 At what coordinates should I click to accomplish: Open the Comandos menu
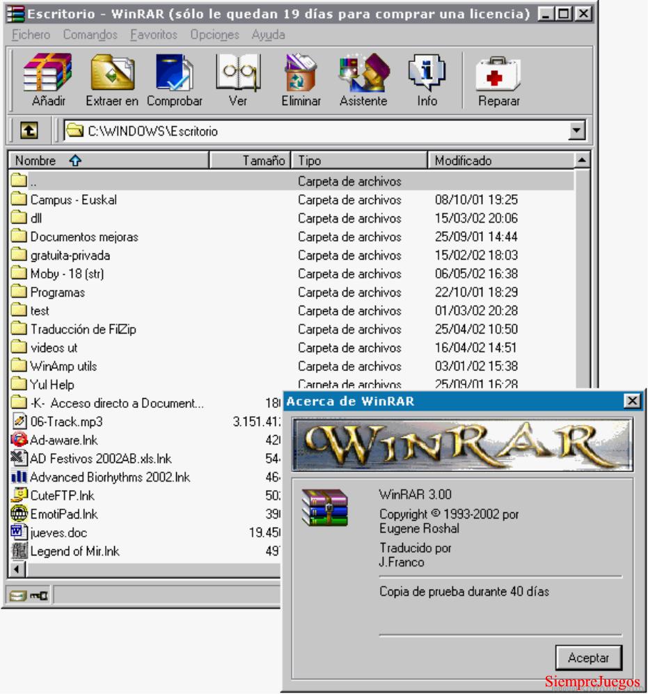pyautogui.click(x=90, y=35)
